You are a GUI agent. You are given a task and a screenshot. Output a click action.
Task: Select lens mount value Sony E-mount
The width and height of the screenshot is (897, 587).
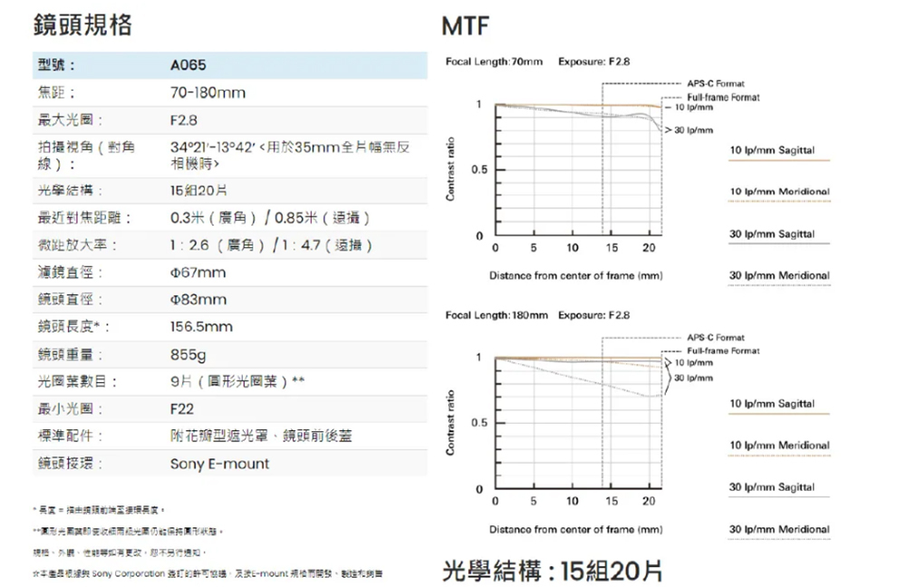point(219,464)
